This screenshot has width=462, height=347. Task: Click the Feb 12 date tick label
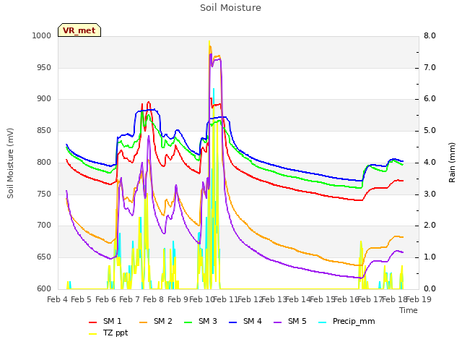[250, 299]
